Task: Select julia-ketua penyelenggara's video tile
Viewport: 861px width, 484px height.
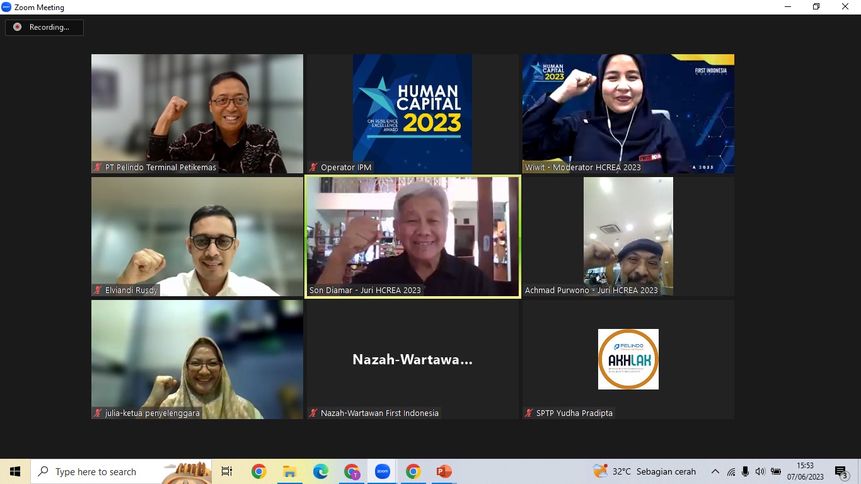Action: coord(197,359)
